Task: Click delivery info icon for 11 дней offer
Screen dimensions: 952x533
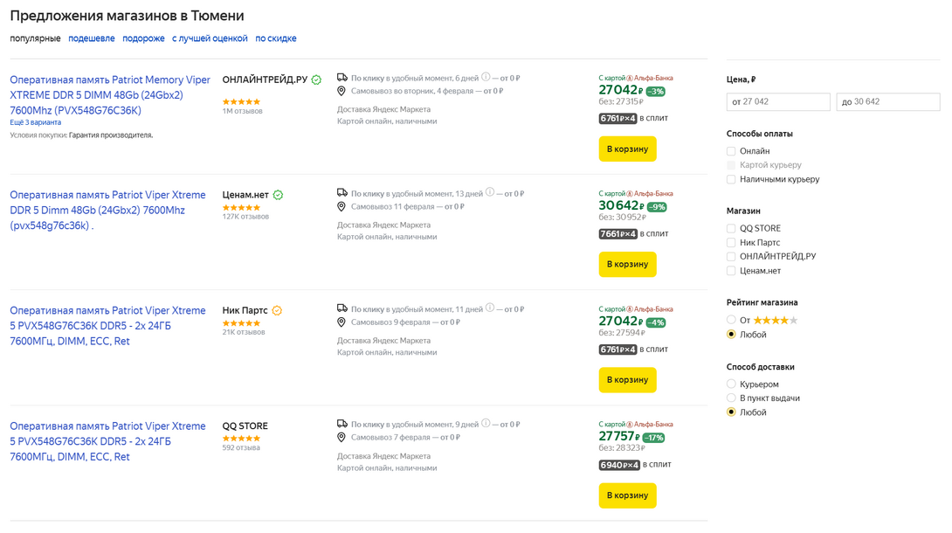Action: pos(490,308)
